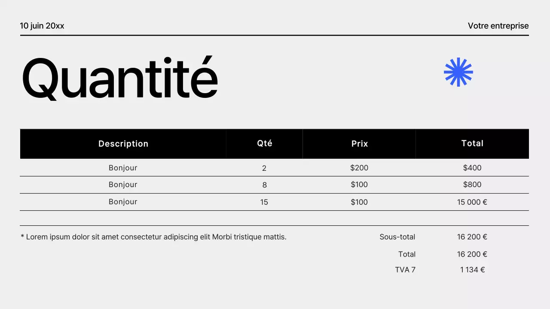Viewport: 550px width, 309px height.
Task: Select the Sous-total label
Action: point(397,236)
